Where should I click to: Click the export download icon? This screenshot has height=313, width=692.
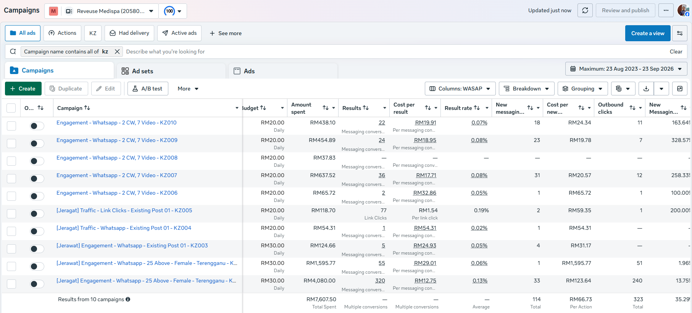pyautogui.click(x=646, y=89)
